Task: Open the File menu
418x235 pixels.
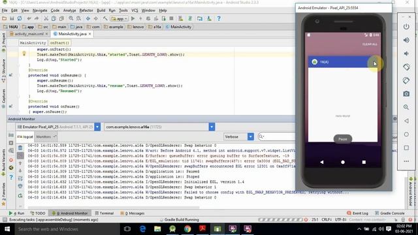Action: click(x=5, y=10)
